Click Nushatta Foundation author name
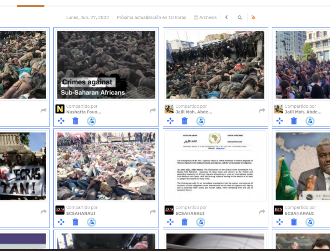Screen dimensions: 330x251 (84, 112)
